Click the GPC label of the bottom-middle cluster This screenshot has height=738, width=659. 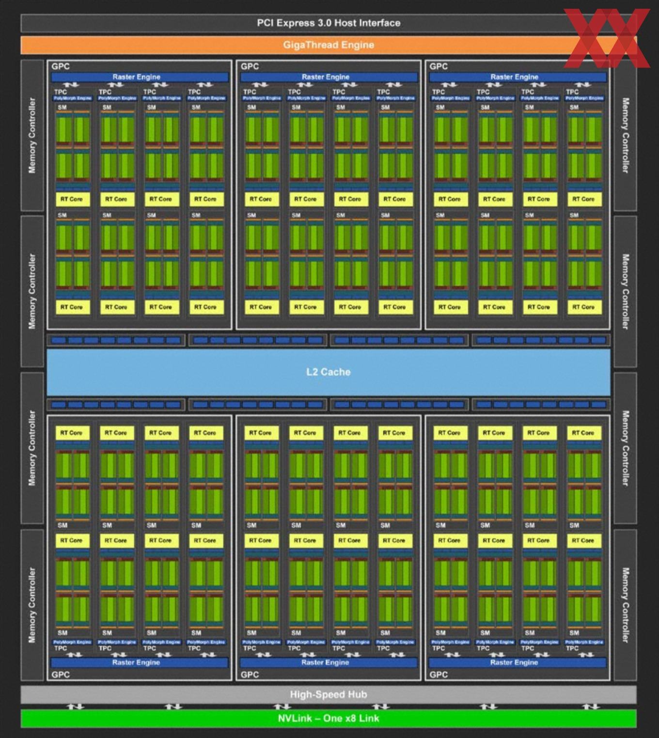click(250, 675)
